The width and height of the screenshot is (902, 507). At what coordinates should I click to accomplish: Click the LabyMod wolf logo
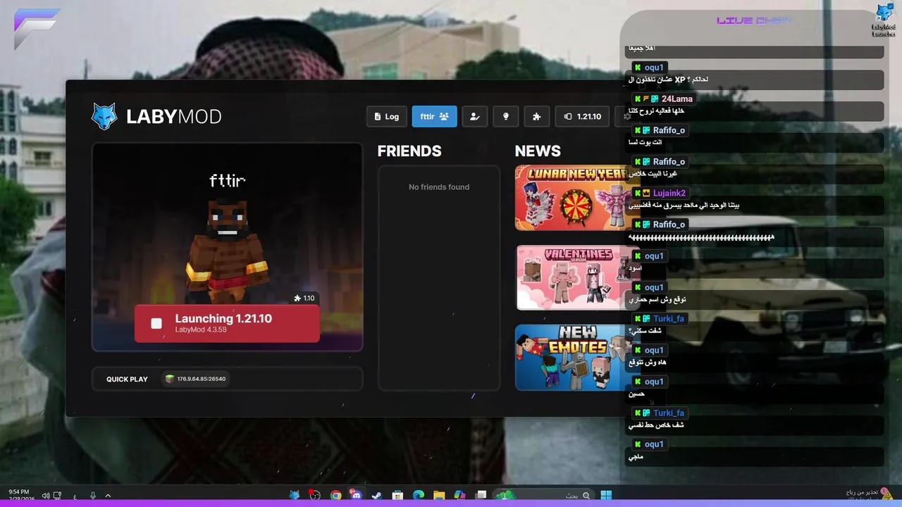[x=104, y=116]
